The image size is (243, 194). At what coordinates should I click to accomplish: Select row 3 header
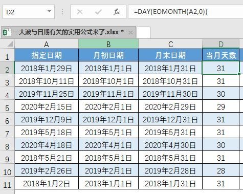[x=7, y=80]
